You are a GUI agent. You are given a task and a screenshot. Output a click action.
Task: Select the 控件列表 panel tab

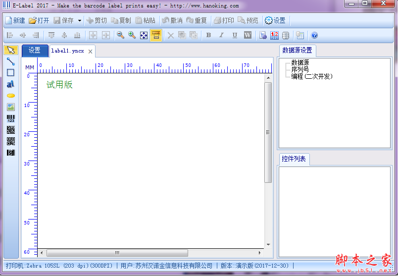294,159
